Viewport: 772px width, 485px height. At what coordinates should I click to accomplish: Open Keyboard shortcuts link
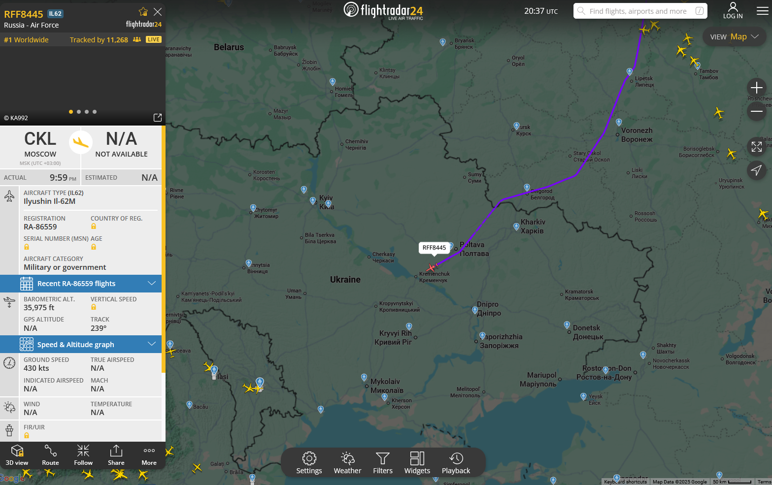(625, 482)
